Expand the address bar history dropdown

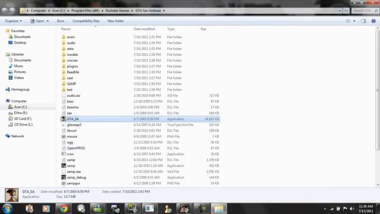(x=340, y=11)
